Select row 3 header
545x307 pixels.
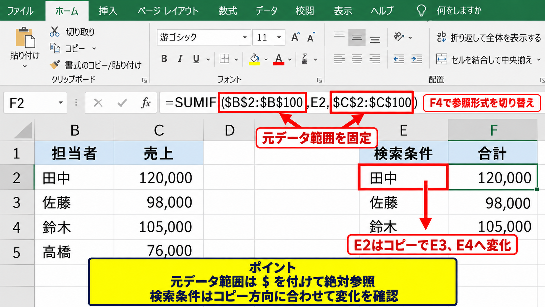coord(17,202)
